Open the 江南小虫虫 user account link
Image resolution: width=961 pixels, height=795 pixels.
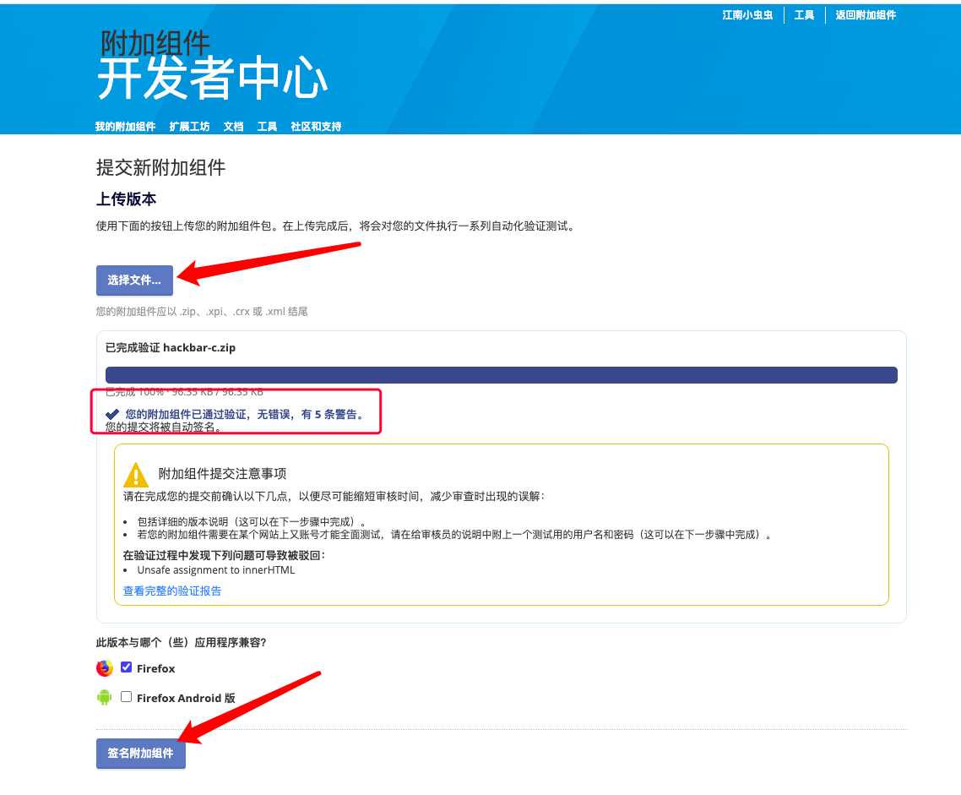(747, 14)
